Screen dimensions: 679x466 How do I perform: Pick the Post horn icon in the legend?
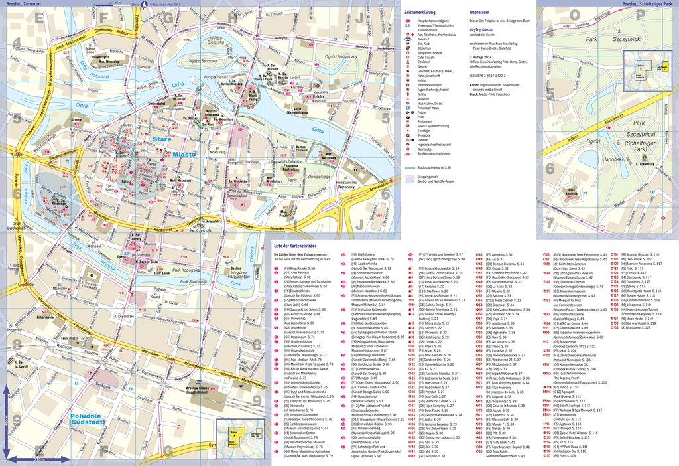pos(408,116)
